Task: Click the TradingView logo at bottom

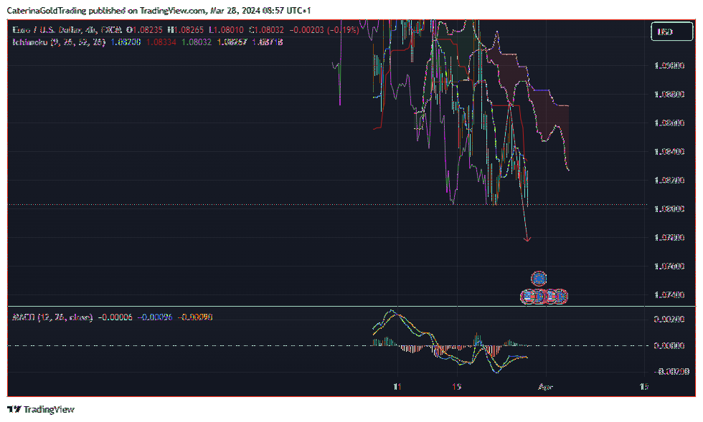Action: coord(41,409)
